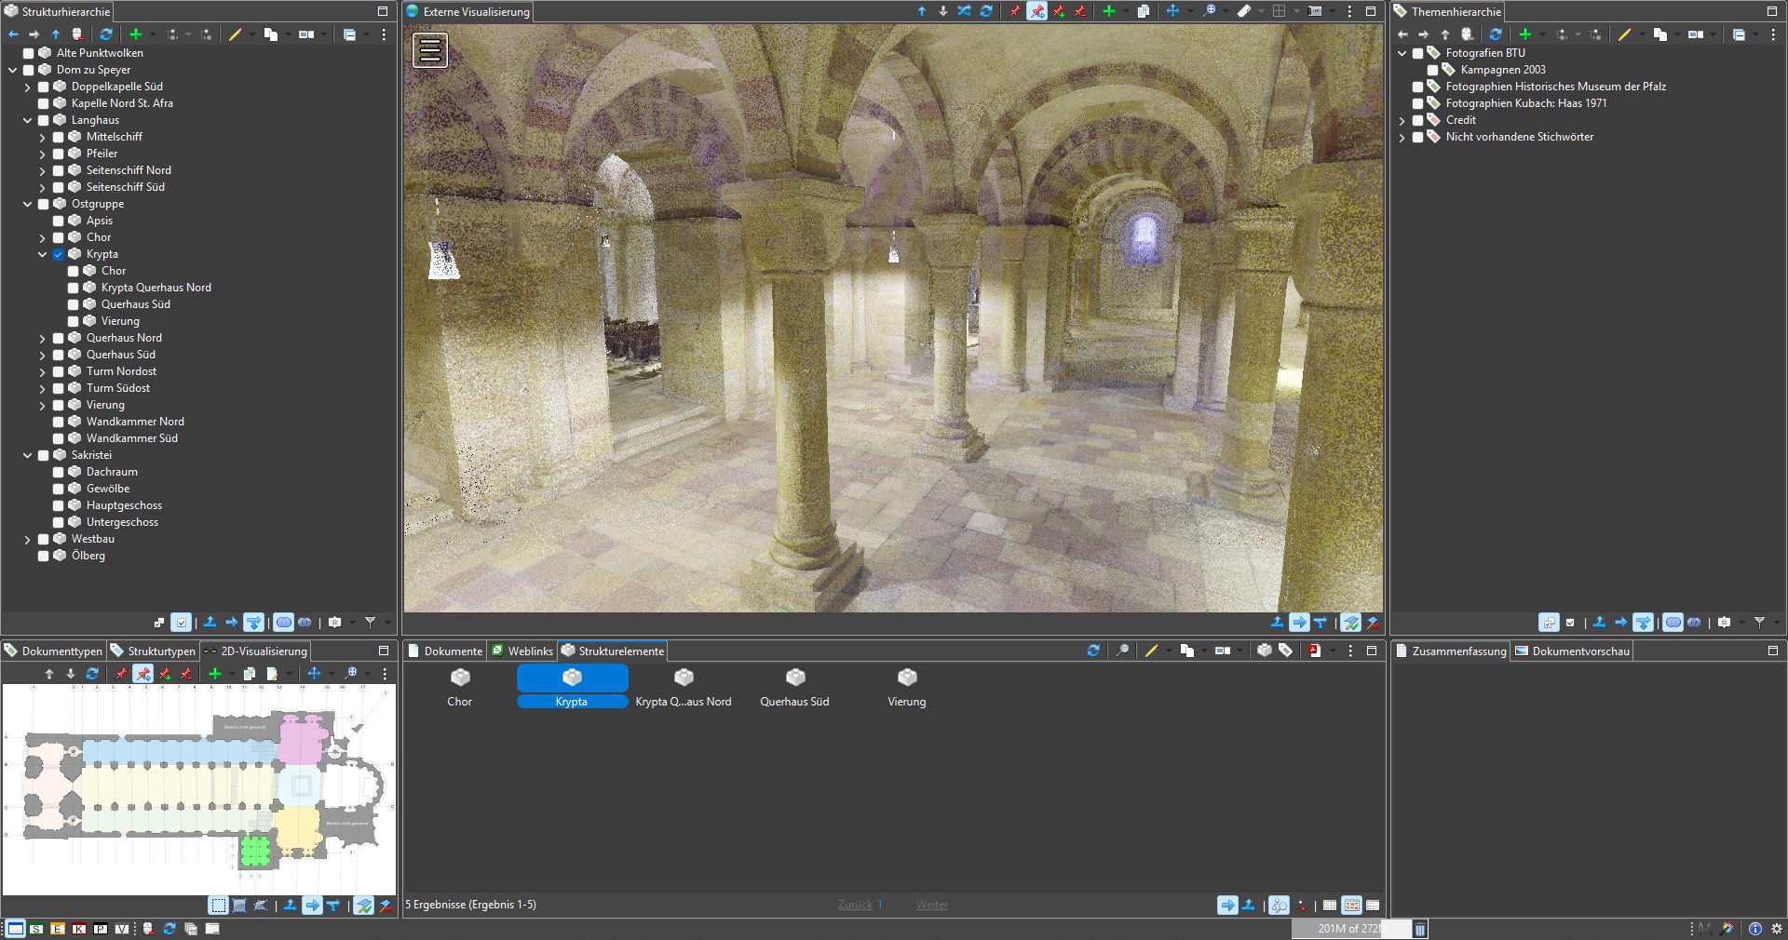Click green plus icon in Themenhierarchie toolbar

pyautogui.click(x=1525, y=34)
